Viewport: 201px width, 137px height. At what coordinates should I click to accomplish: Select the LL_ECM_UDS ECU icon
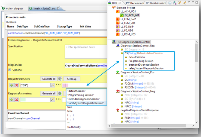118,23
